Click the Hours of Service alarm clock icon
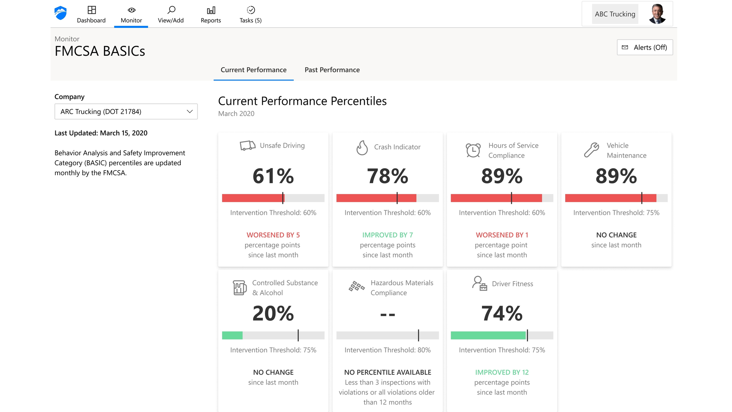 tap(473, 150)
